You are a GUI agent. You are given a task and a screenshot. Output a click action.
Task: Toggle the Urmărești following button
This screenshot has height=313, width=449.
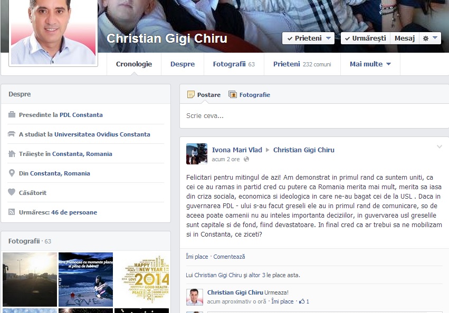(366, 38)
